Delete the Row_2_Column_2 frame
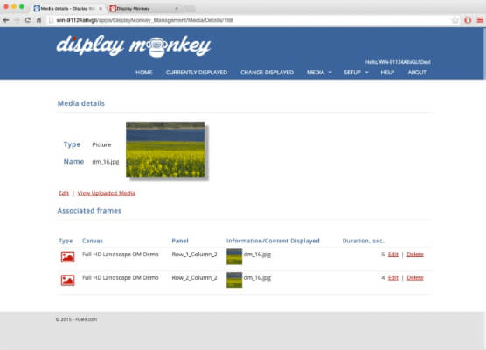Image resolution: width=486 pixels, height=350 pixels. pyautogui.click(x=415, y=277)
